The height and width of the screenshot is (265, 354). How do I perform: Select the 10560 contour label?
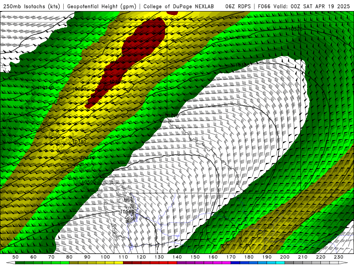pos(127,212)
